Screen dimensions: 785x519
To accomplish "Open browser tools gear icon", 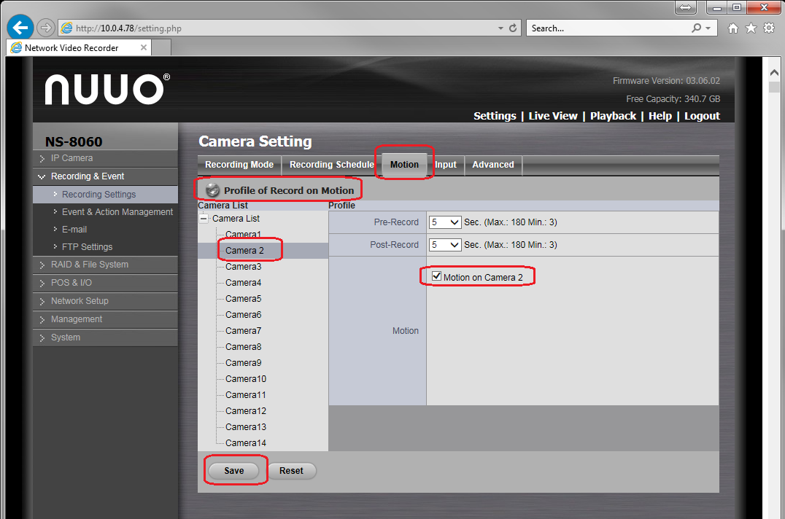I will [768, 28].
